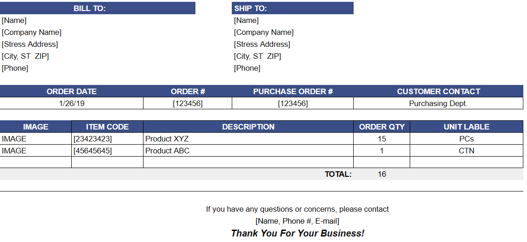
Task: Select the Product XYZ description cell
Action: [x=167, y=139]
